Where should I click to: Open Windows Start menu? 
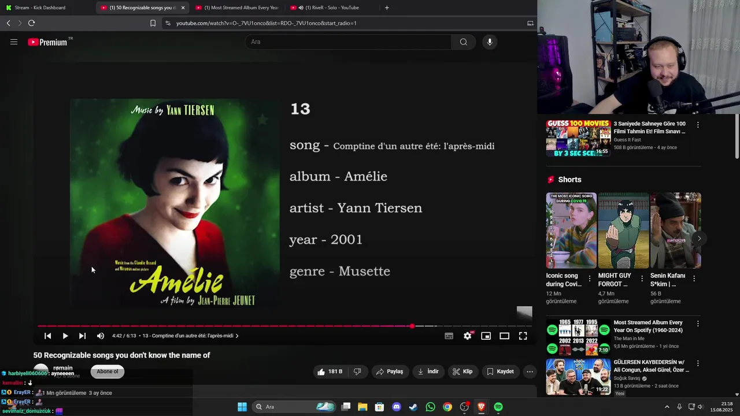click(x=242, y=407)
